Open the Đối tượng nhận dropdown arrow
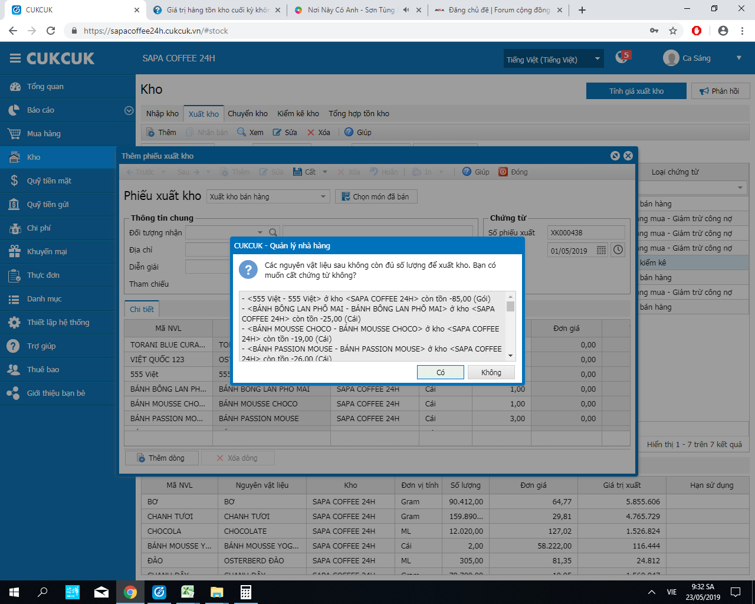The image size is (755, 604). pos(260,232)
